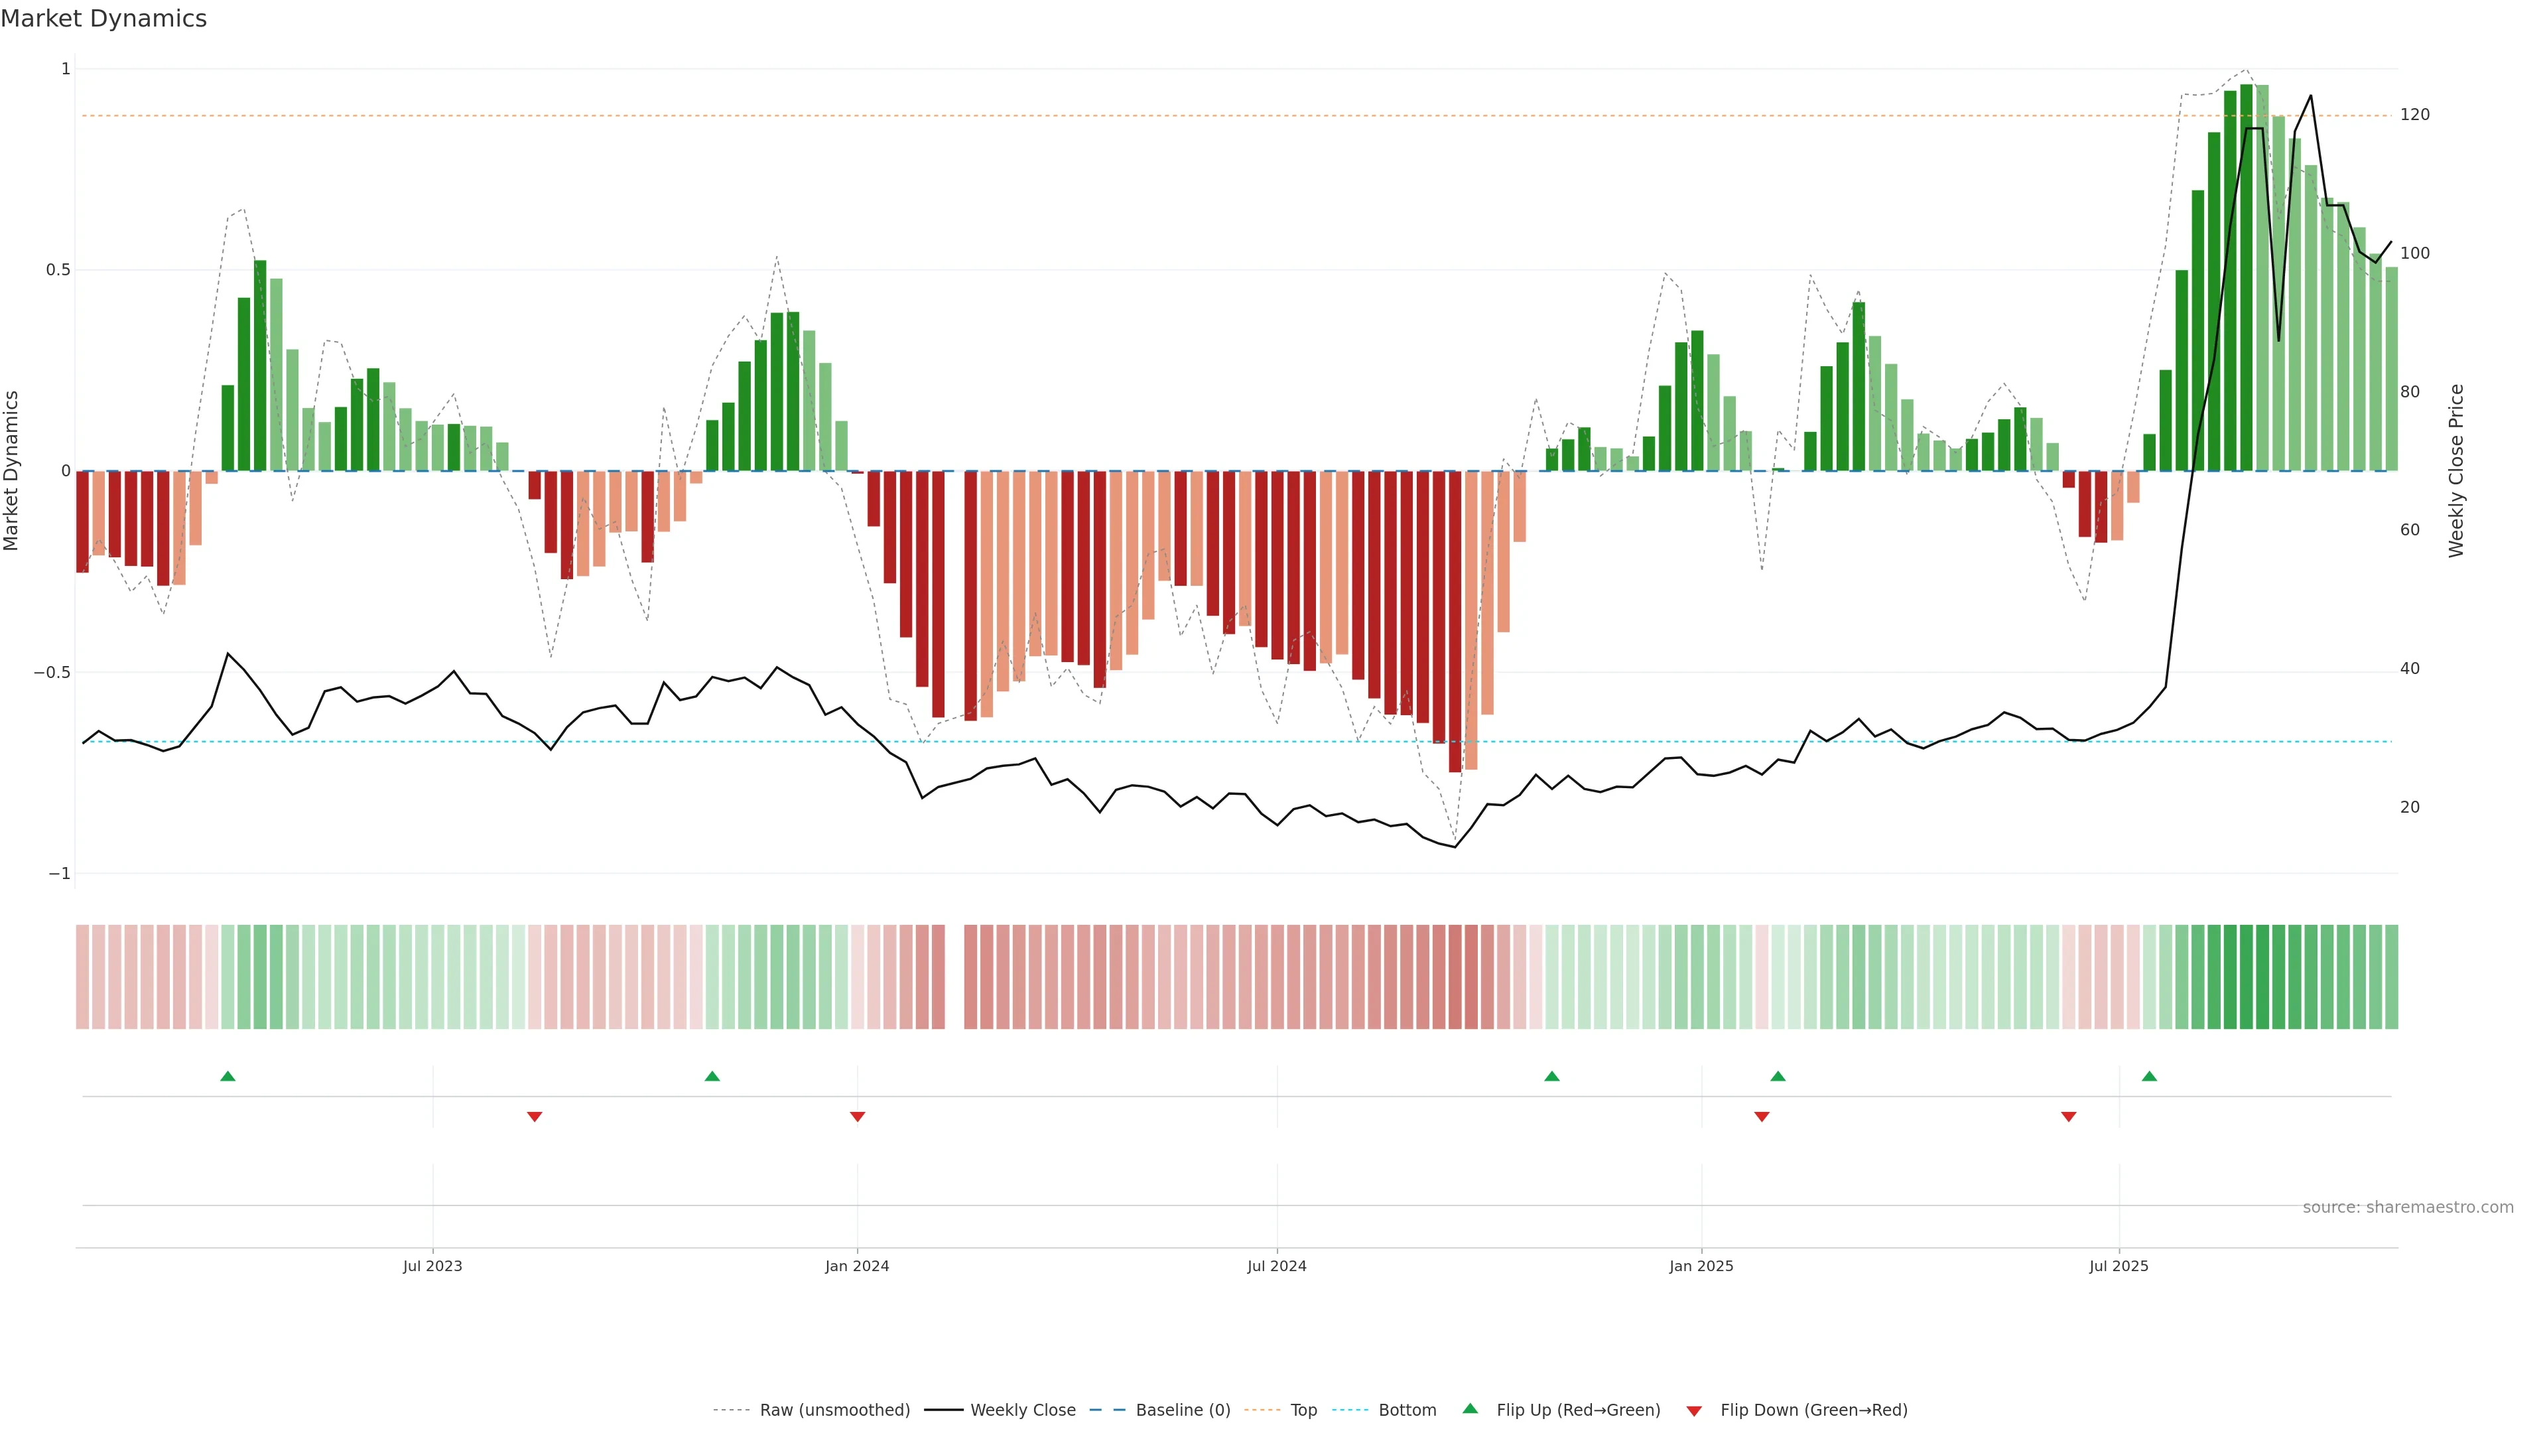Toggle the Weekly Close legend series
This screenshot has height=1433, width=2547.
coord(1022,1410)
